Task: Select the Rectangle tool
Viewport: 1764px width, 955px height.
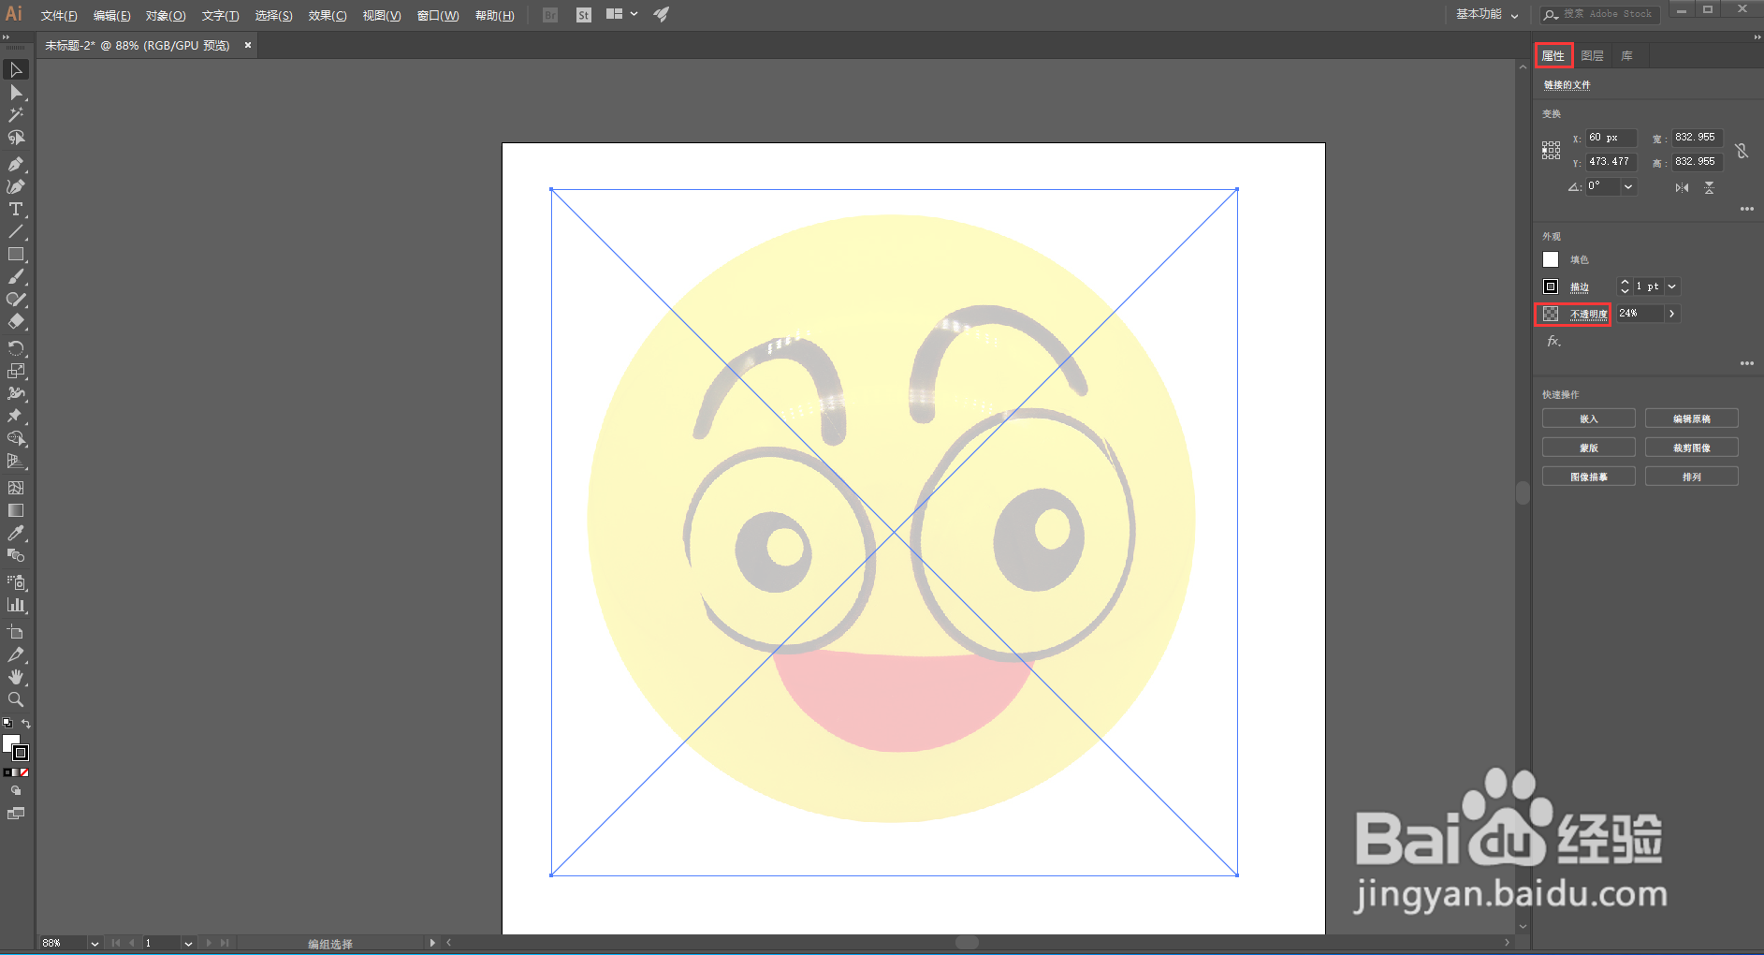Action: pyautogui.click(x=16, y=255)
